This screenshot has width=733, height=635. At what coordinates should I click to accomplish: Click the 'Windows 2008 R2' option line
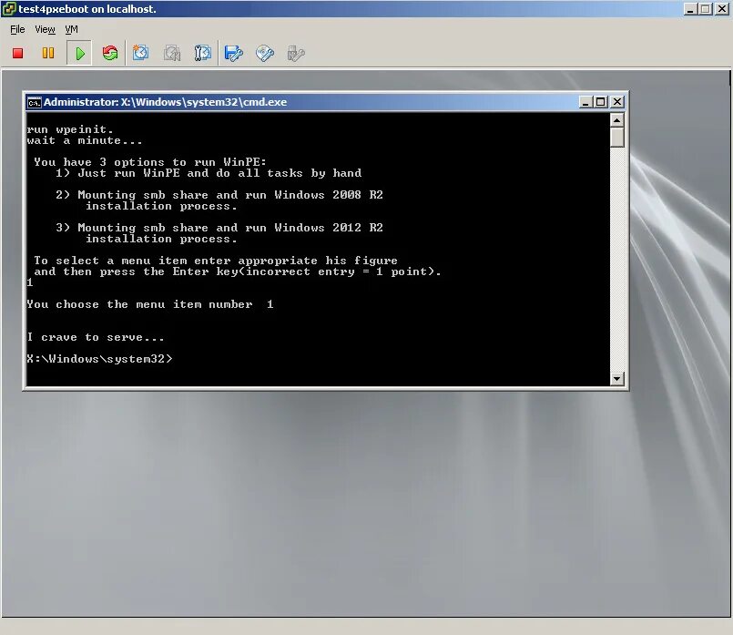[x=219, y=195]
